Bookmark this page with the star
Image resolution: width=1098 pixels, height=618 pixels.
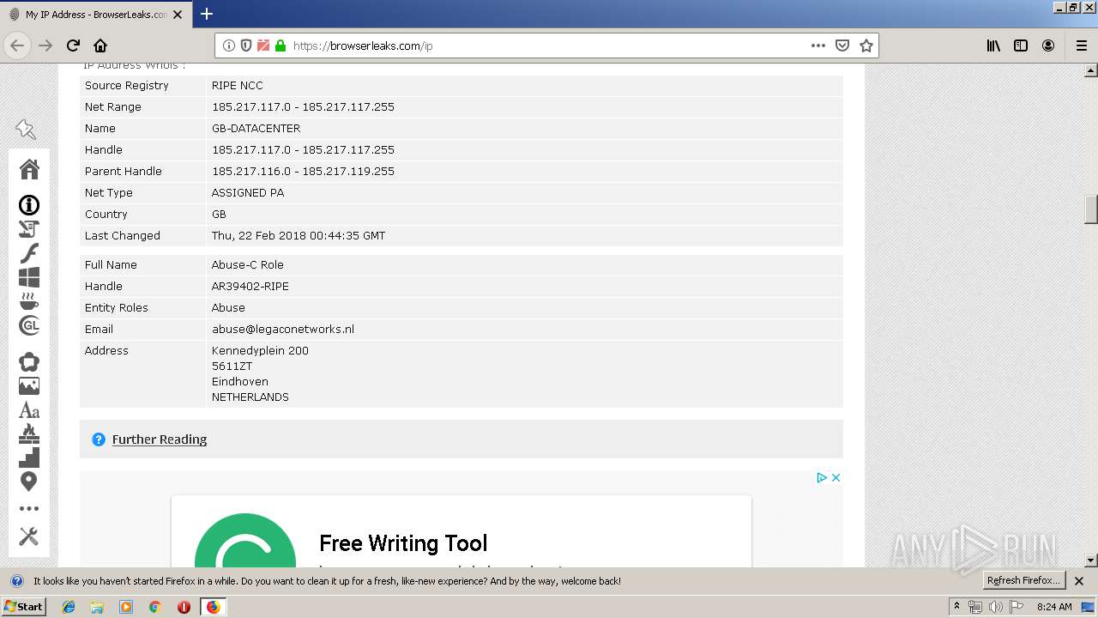pyautogui.click(x=866, y=45)
